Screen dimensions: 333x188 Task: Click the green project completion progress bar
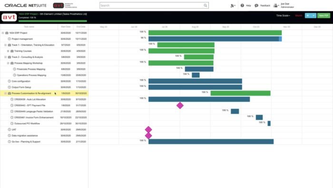53,21
